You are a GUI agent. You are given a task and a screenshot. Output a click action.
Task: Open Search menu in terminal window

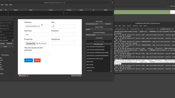pos(129,26)
